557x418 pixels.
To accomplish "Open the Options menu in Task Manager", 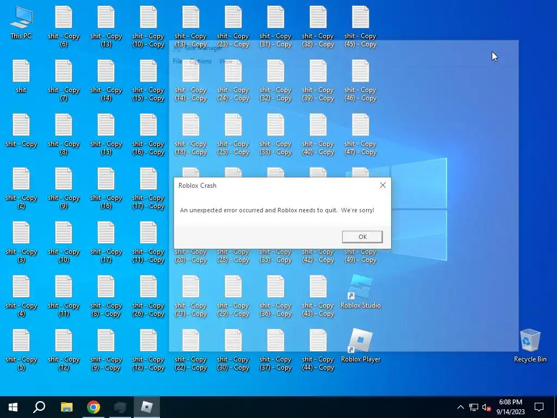I will (x=200, y=61).
